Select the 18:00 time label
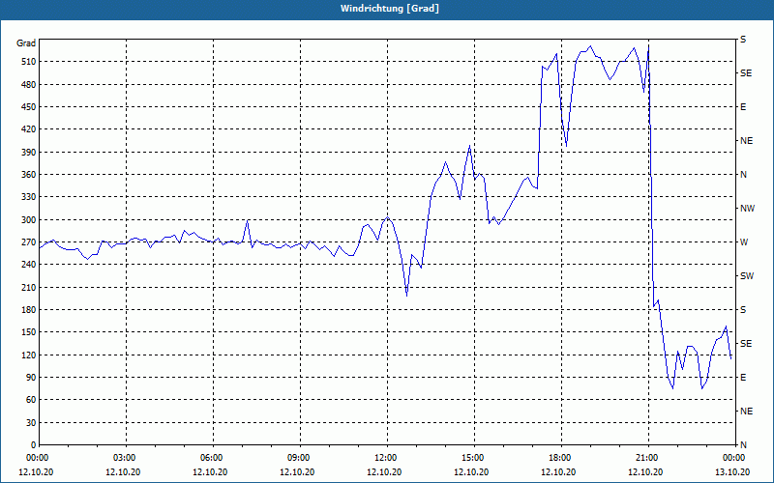The width and height of the screenshot is (774, 483). tap(561, 458)
